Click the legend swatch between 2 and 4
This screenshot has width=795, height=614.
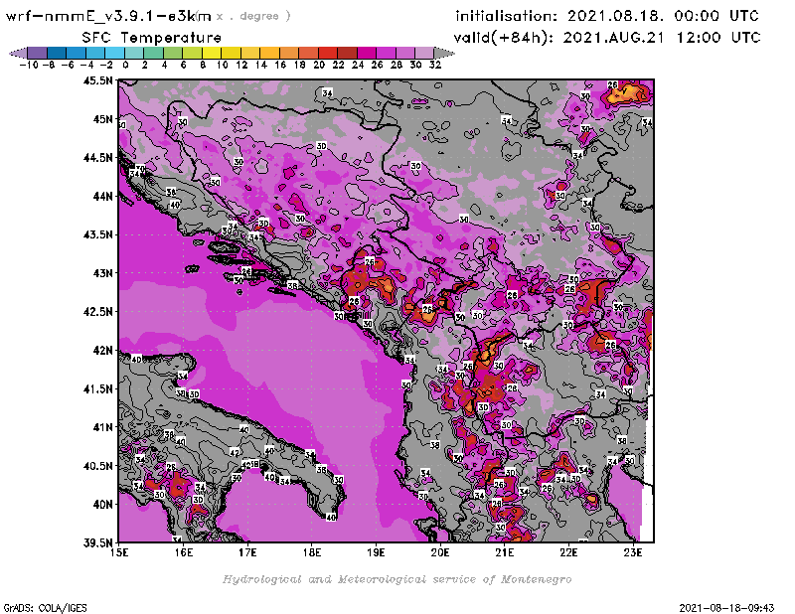153,53
